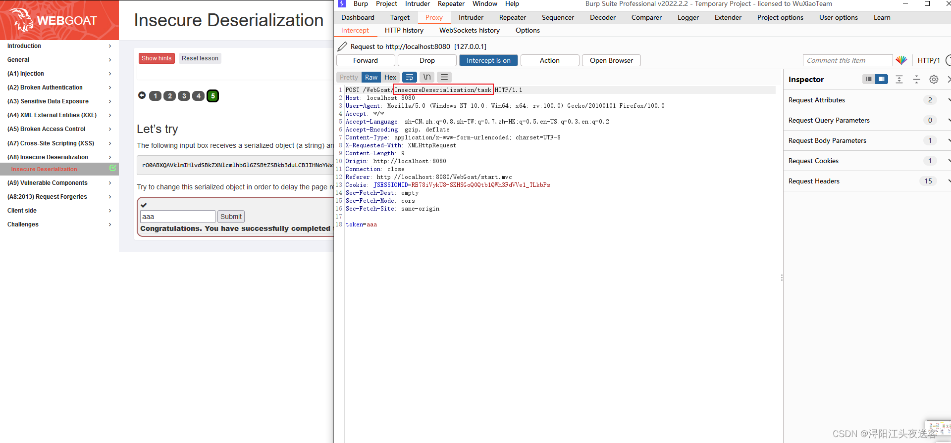Screen dimensions: 951x443
Task: Expand Request Attributes section in Inspector
Action: click(867, 100)
